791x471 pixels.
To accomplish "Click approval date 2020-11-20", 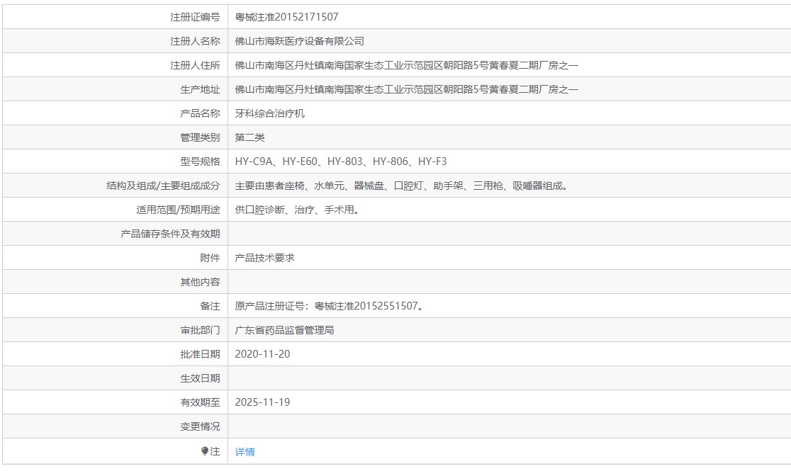I will point(262,354).
